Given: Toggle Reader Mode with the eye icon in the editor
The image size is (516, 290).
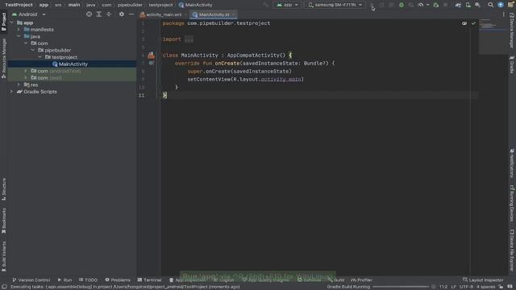Looking at the screenshot, I should 464,23.
